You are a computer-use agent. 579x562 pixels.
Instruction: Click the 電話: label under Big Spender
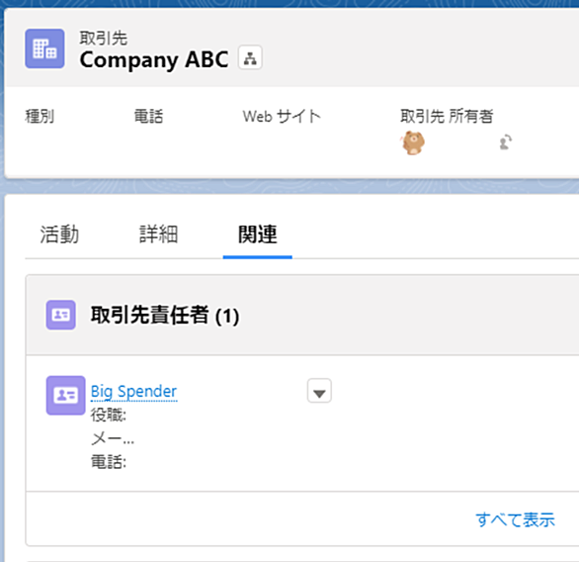point(109,462)
